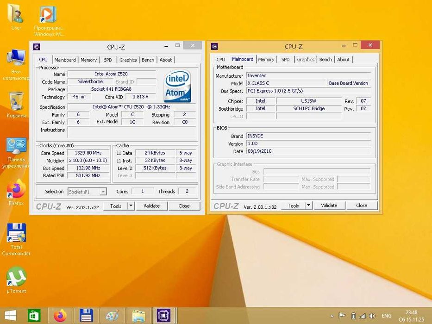Viewport: 432px width, 324px height.
Task: Open the Action Center flag icon
Action: (x=342, y=316)
